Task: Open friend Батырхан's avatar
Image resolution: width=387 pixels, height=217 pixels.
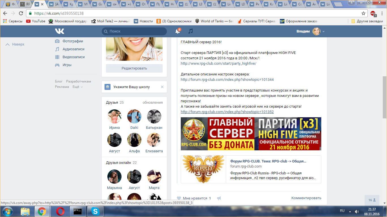Action: 154,116
